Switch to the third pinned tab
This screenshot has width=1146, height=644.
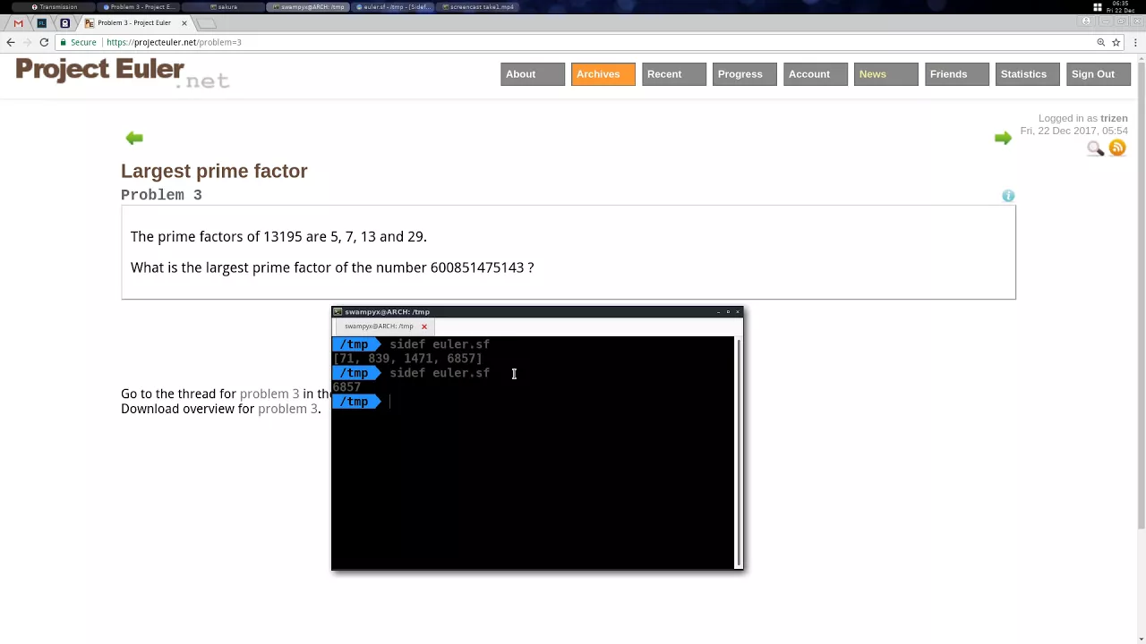64,23
